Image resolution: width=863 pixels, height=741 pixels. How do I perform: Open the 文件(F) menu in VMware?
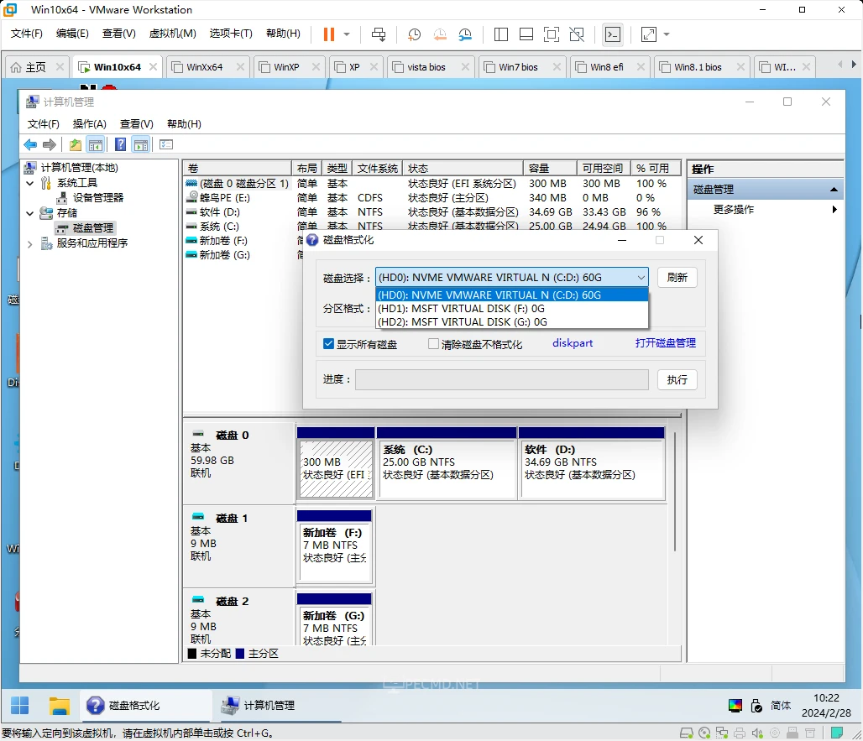pyautogui.click(x=26, y=33)
